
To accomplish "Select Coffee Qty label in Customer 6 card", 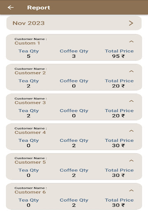I will tap(74, 200).
